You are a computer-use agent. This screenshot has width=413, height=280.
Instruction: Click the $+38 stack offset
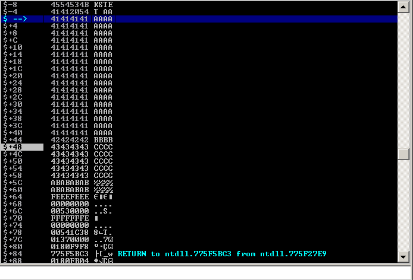(13, 119)
